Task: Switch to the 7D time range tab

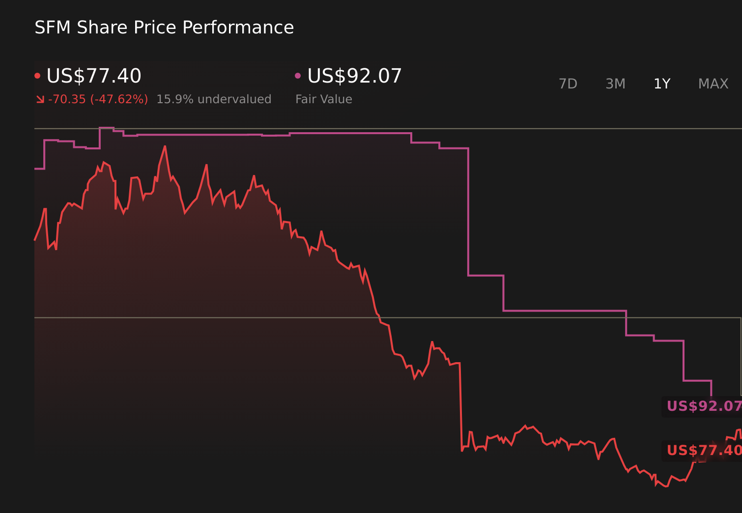Action: pyautogui.click(x=569, y=84)
